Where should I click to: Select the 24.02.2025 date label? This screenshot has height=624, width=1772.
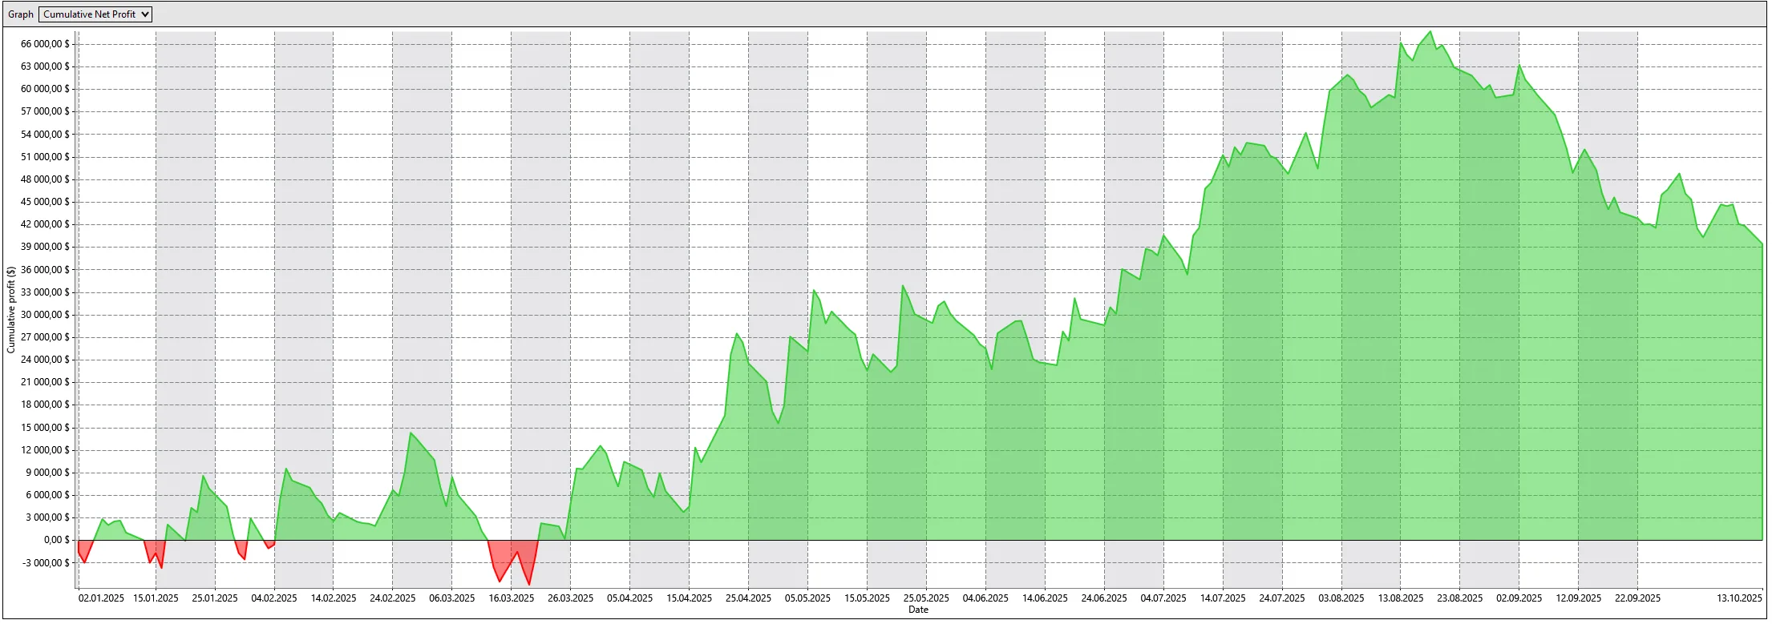click(392, 598)
